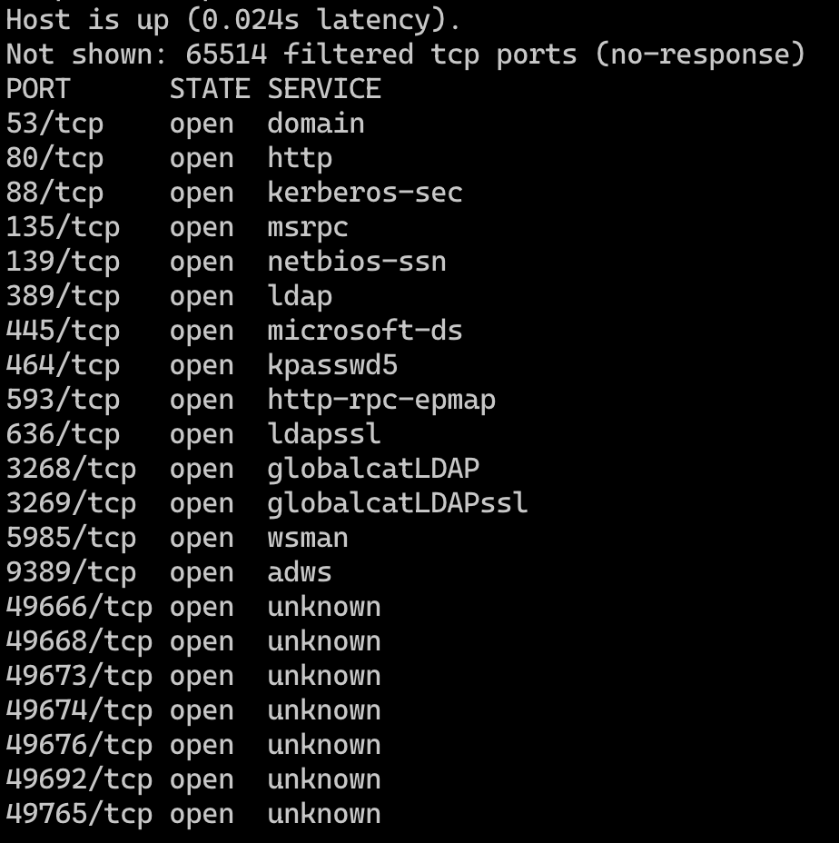Click the 49666/tcp port entry
839x843 pixels.
click(x=79, y=607)
